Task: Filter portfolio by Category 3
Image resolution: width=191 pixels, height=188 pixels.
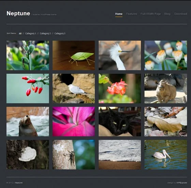Action: [x=60, y=34]
